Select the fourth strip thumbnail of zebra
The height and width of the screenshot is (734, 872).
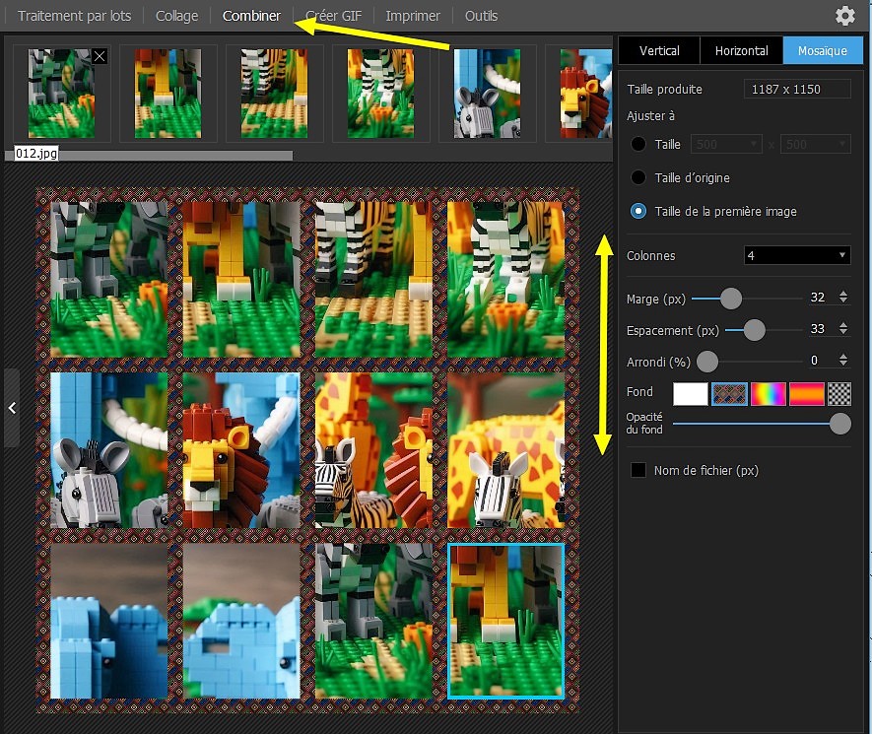tap(381, 94)
